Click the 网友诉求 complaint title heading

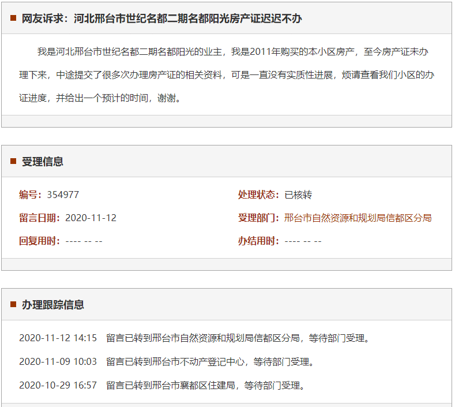pos(162,18)
